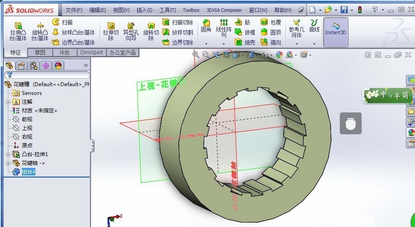Viewport: 415px width, 227px height.
Task: Select Lofted Boss/Base (放样凸台/基体)
Action: [x=73, y=32]
